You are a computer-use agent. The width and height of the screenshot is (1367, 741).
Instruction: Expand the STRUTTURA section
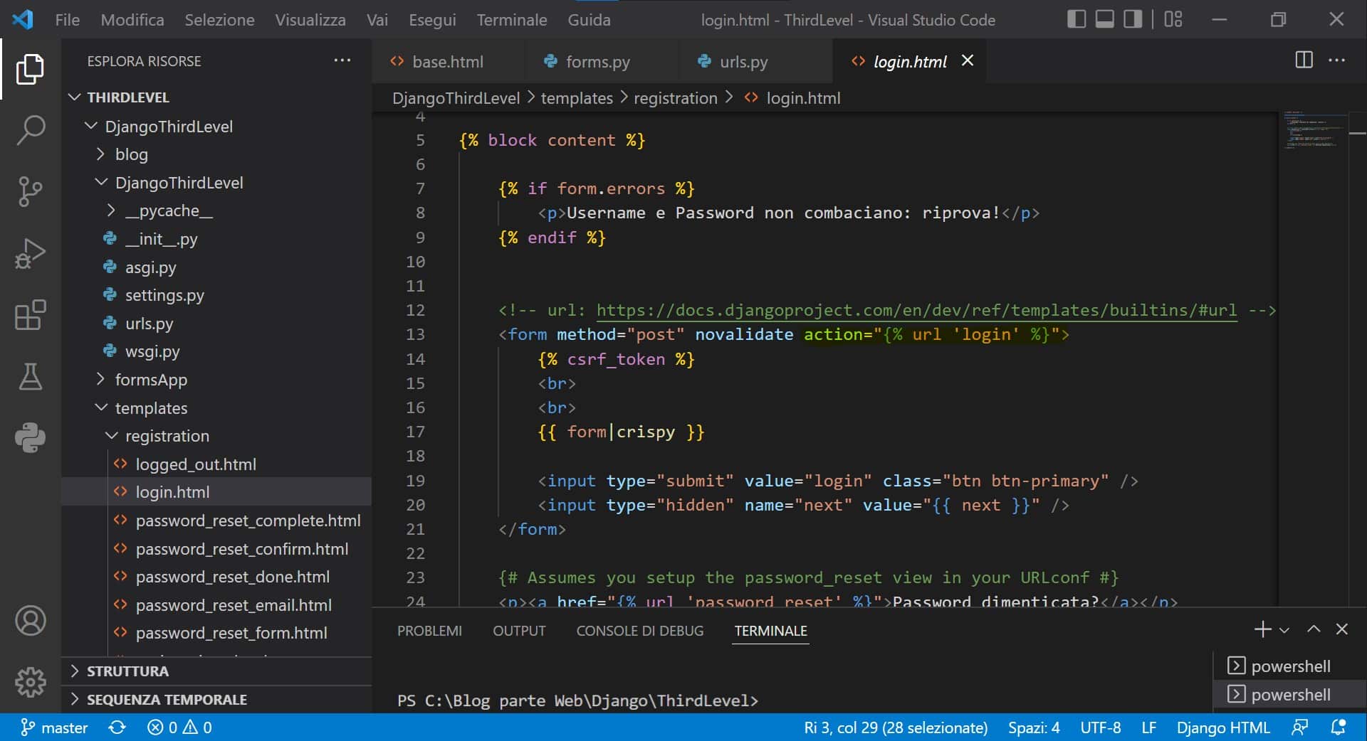pyautogui.click(x=216, y=671)
